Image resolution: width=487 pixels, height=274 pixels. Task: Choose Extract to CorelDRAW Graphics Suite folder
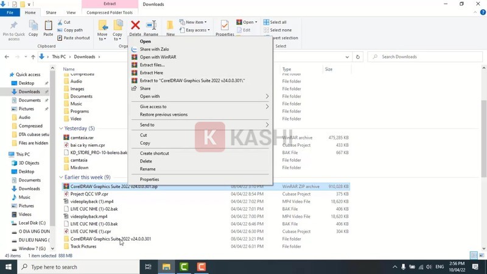coord(200,80)
